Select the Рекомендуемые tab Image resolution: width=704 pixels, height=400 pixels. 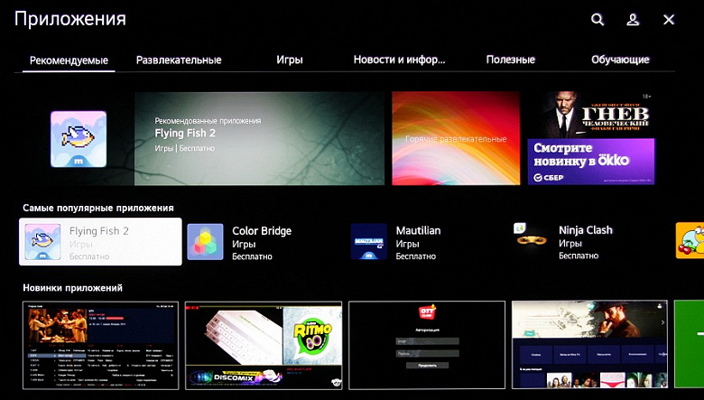point(69,60)
